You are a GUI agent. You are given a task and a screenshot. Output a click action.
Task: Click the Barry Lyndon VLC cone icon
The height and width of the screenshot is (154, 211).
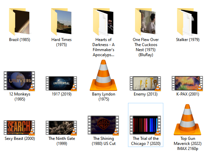103,75
